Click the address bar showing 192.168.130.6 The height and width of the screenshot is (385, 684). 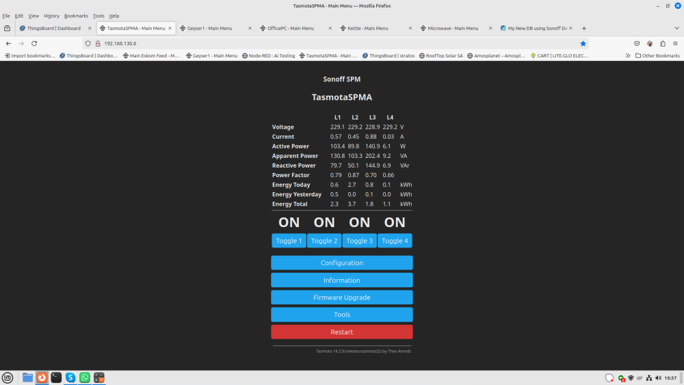pos(336,44)
